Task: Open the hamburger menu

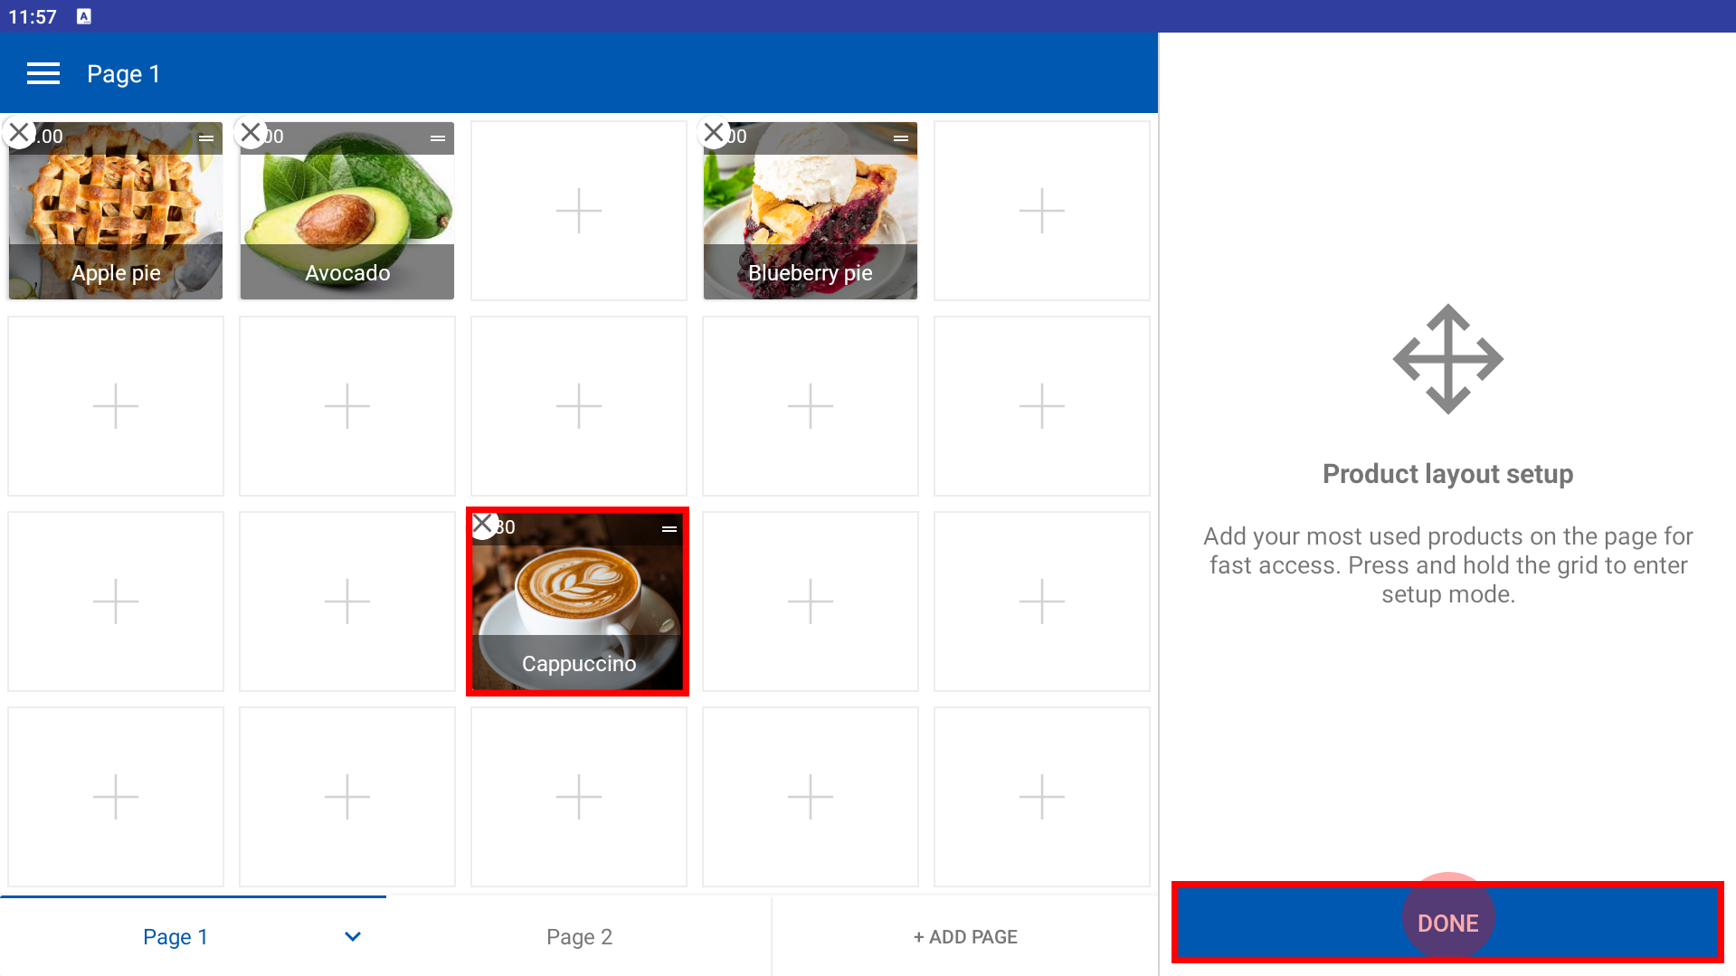Action: 43,73
